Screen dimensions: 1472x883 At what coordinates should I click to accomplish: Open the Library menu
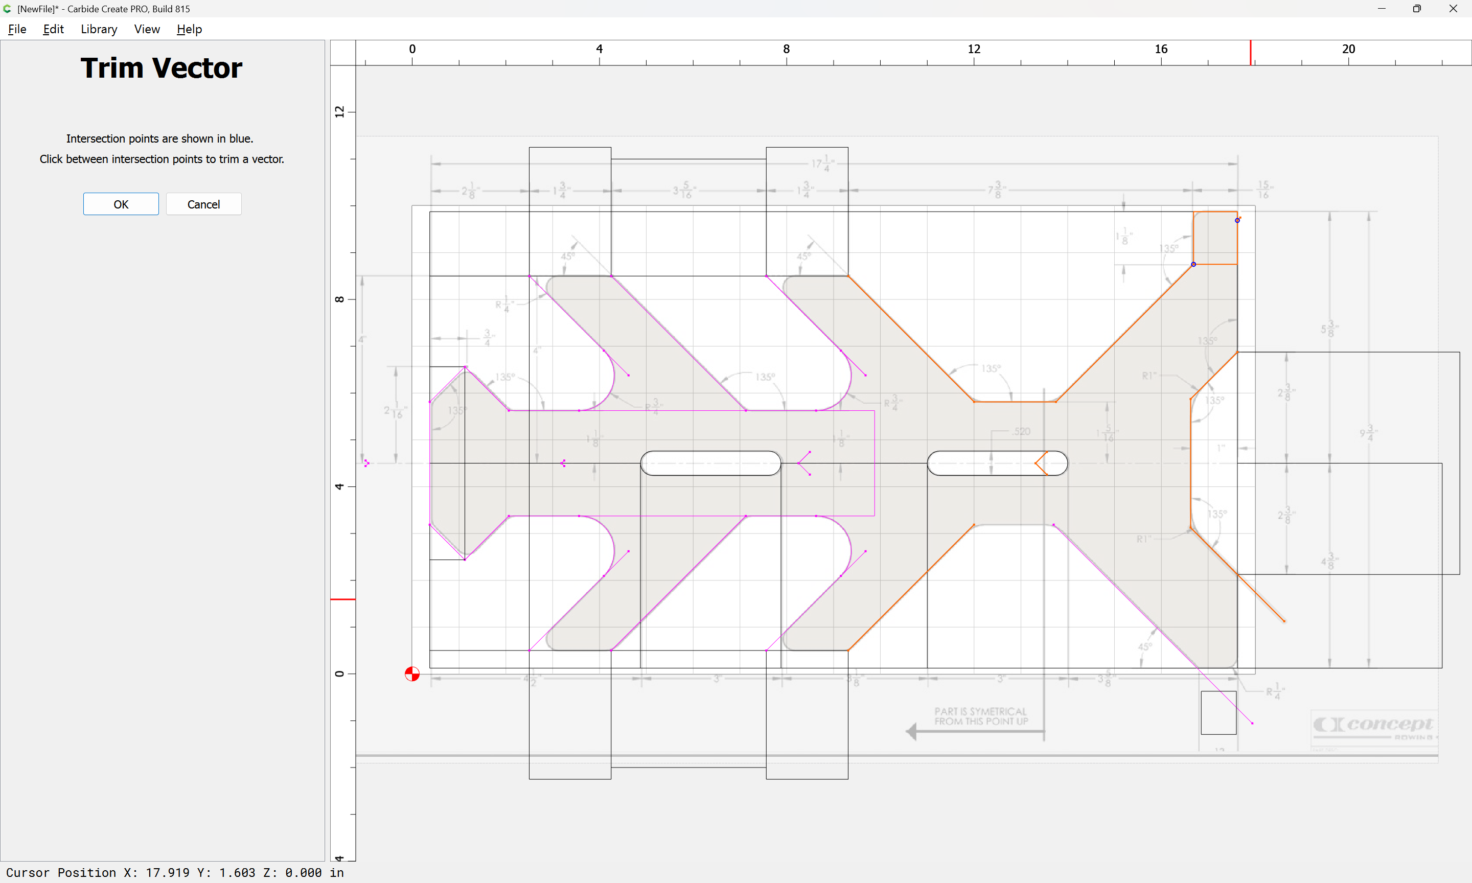pyautogui.click(x=99, y=29)
